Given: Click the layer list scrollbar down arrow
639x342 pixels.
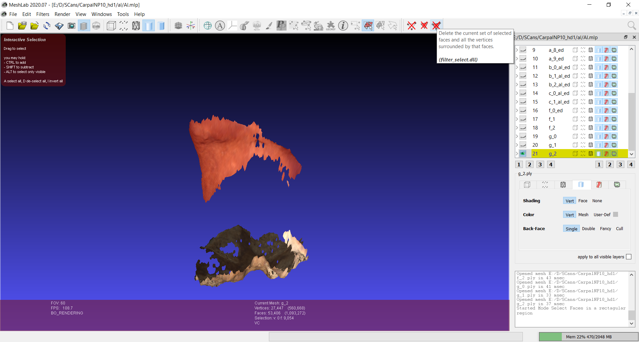Looking at the screenshot, I should coord(631,154).
